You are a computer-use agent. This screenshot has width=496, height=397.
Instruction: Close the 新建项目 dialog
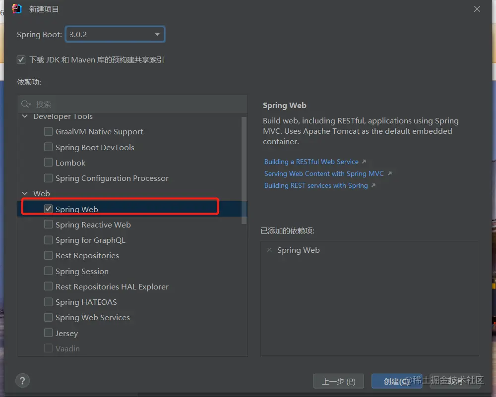tap(477, 9)
